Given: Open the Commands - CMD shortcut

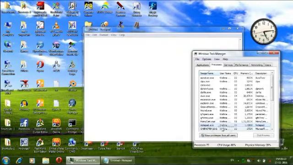Looking at the screenshot, I should 72,145.
